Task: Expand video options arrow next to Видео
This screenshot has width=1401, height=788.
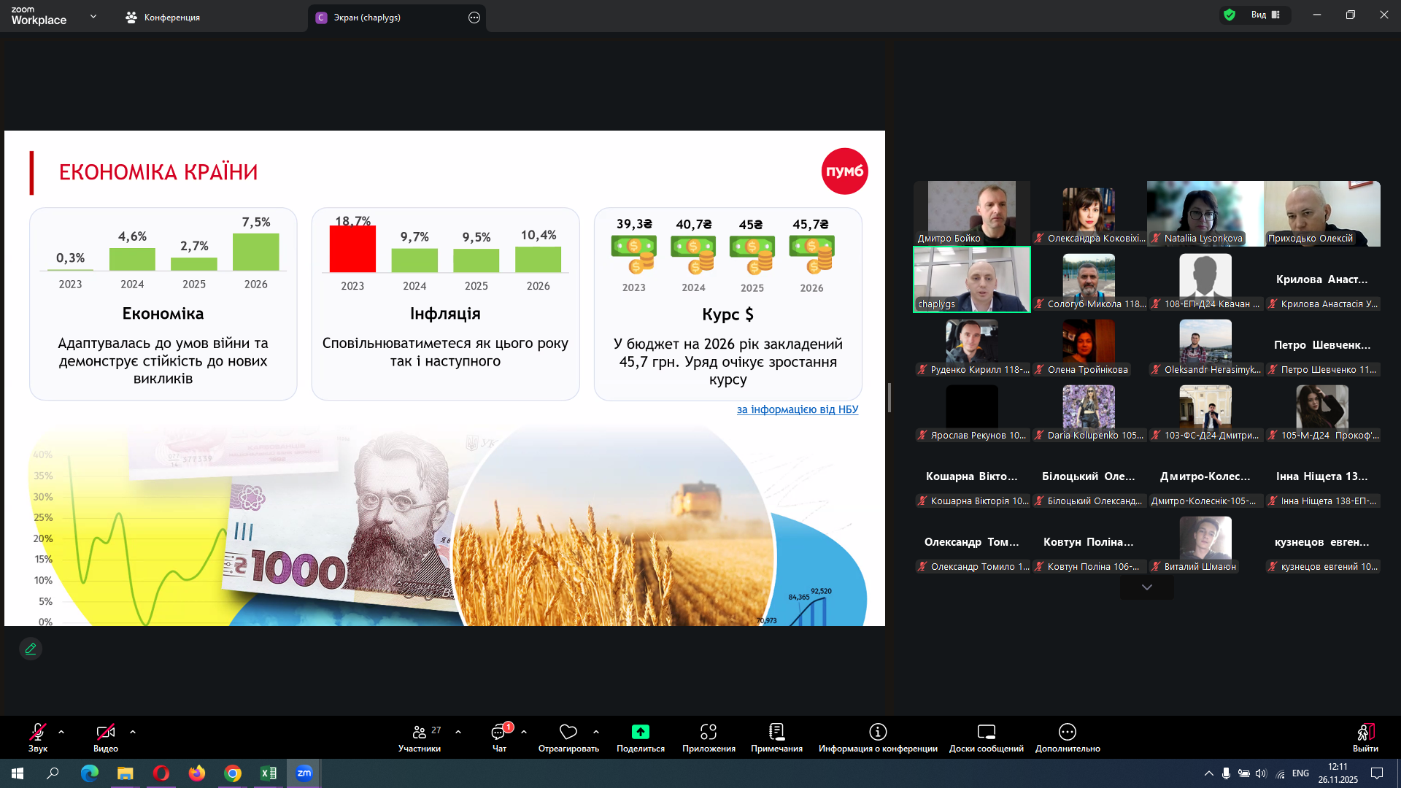Action: (x=133, y=732)
